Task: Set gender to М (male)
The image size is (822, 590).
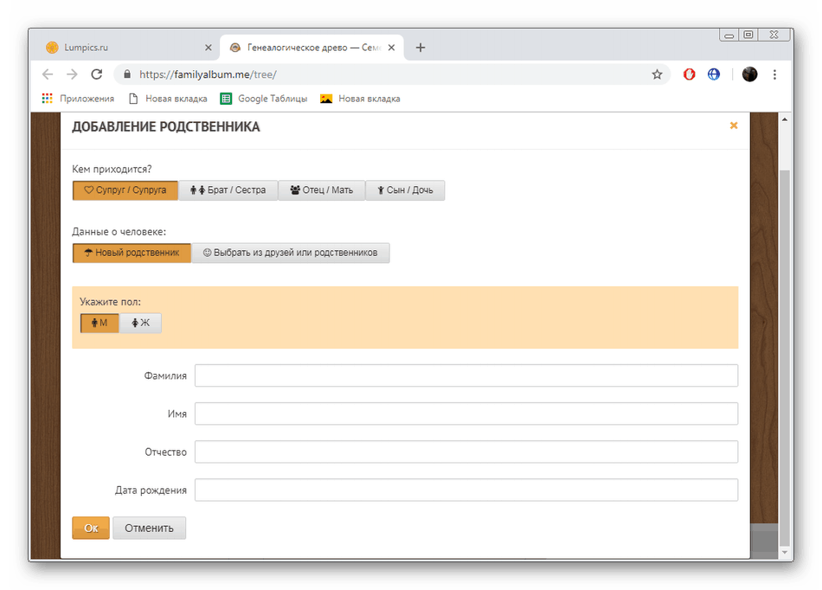Action: 100,323
